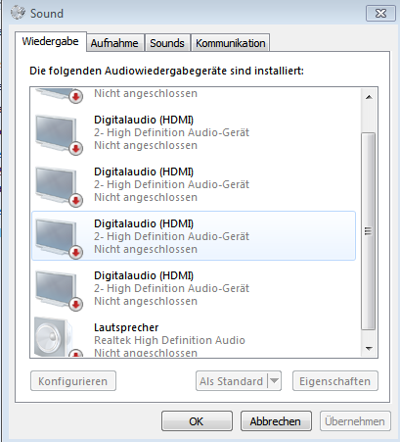The image size is (400, 442).
Task: Click the Eigenschaften button
Action: pos(335,381)
